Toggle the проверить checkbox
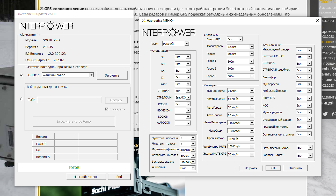Image resolution: width=336 pixels, height=196 pixels. (107, 109)
